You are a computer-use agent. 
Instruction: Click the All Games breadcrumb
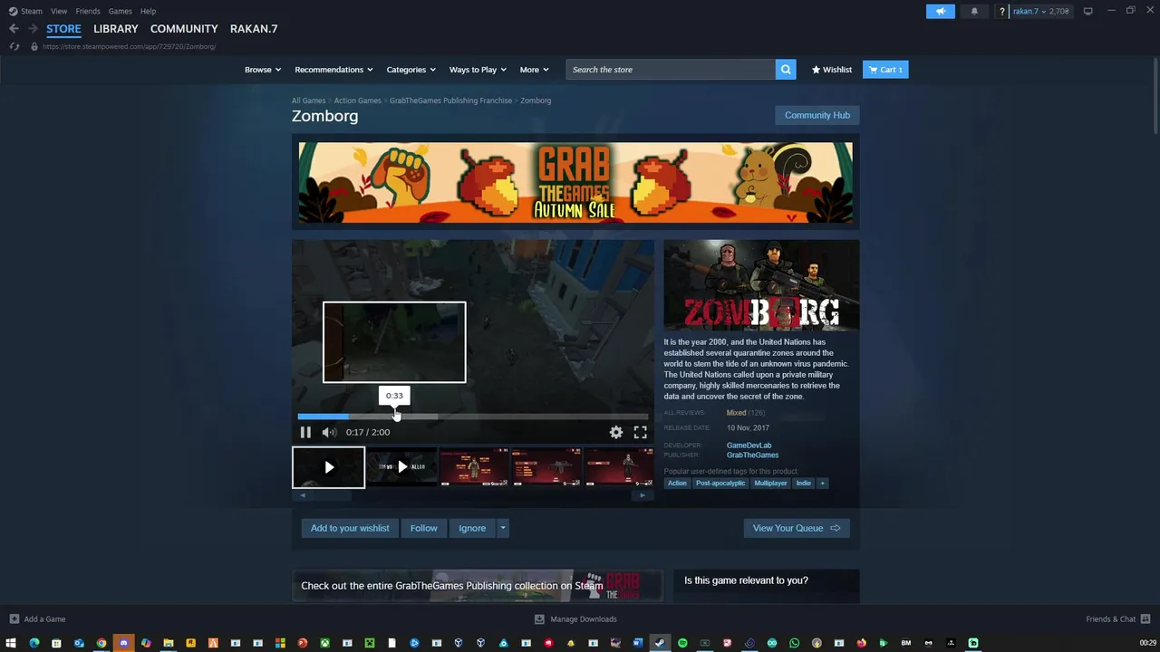[x=308, y=101]
